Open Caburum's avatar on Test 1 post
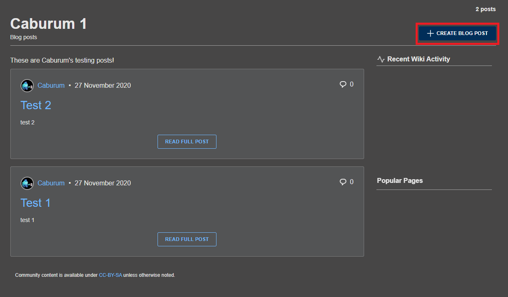 (x=27, y=183)
